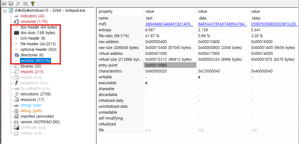299x144 pixels.
Task: Click the manifest document icon
Action: (17, 116)
